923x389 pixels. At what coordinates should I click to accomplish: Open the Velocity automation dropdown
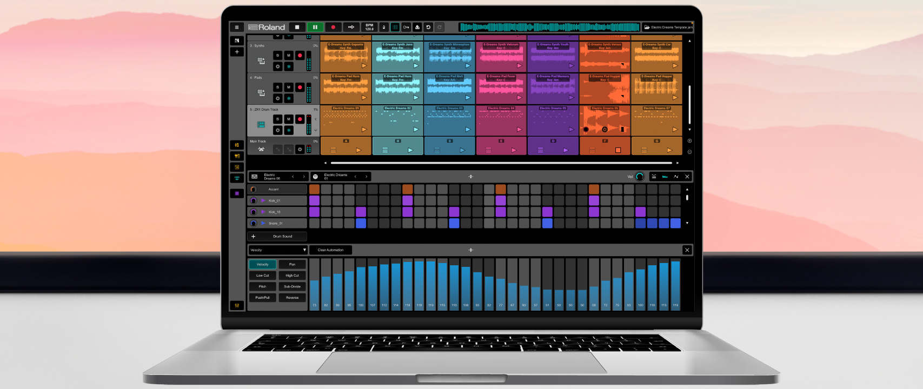click(278, 250)
